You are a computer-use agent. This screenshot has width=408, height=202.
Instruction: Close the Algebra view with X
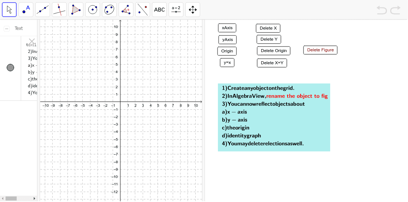click(x=32, y=41)
